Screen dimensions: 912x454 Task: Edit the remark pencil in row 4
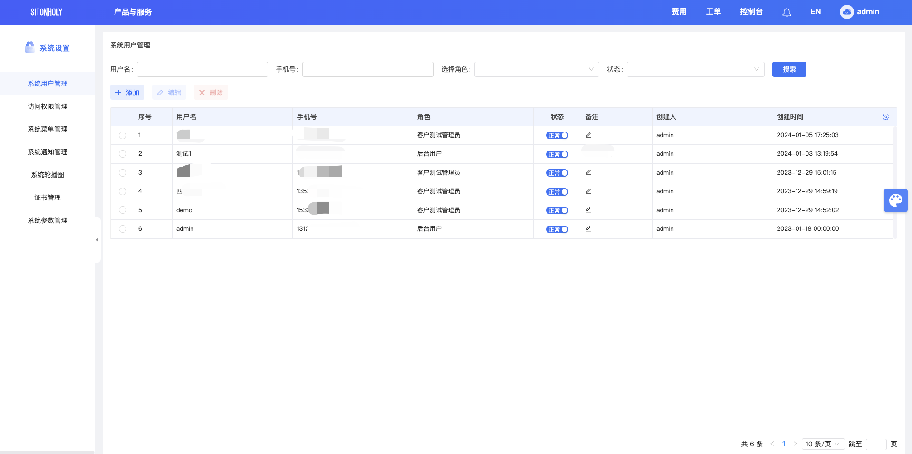point(588,191)
